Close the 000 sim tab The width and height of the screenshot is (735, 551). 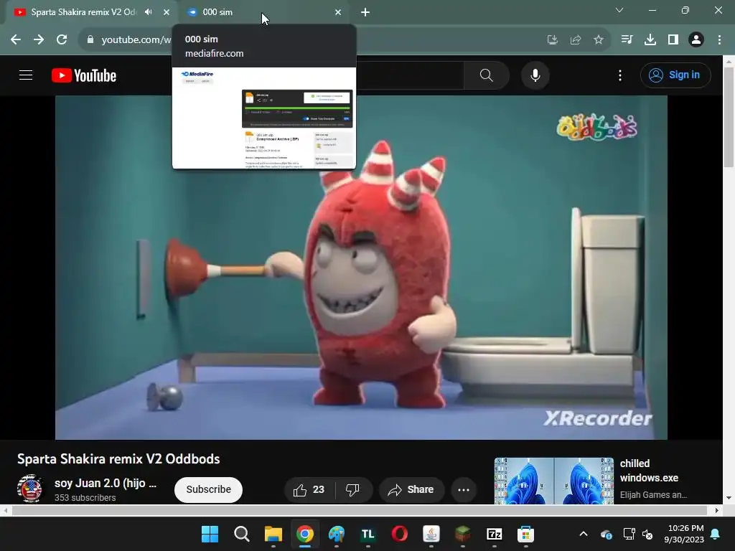click(x=338, y=12)
